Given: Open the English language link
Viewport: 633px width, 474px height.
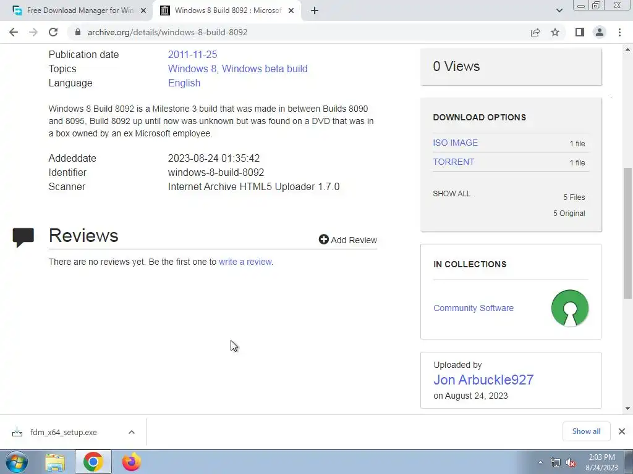Looking at the screenshot, I should tap(184, 83).
